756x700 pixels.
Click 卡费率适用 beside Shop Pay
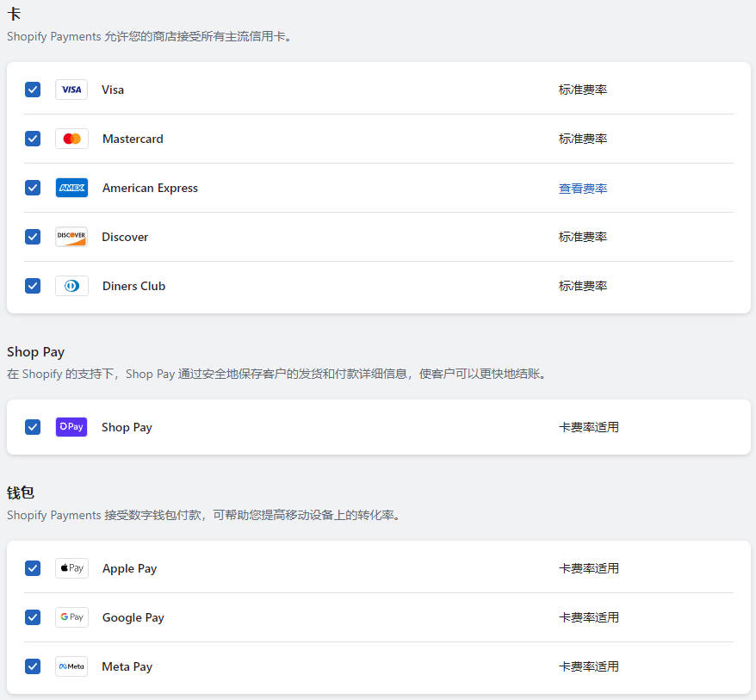click(x=589, y=427)
